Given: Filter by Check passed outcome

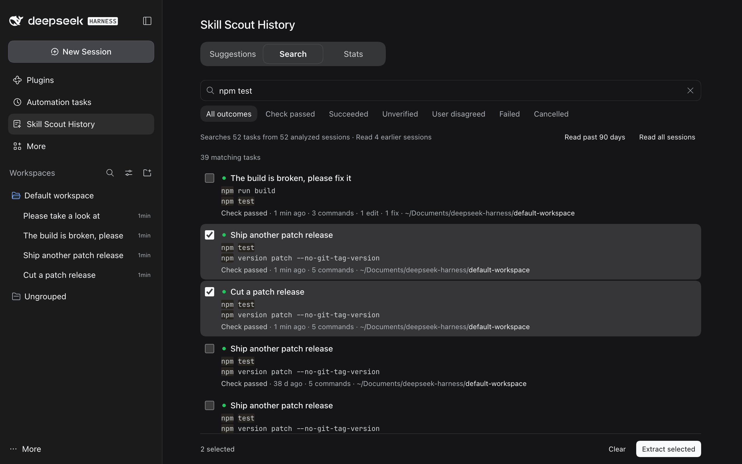Looking at the screenshot, I should 290,114.
